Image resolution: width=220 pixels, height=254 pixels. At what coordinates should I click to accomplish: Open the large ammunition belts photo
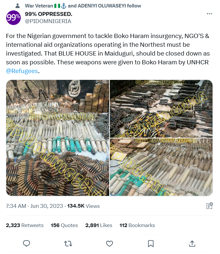[x=58, y=138]
